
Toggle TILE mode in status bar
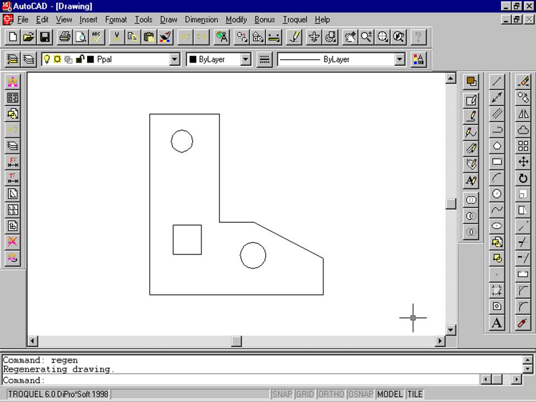pyautogui.click(x=415, y=394)
